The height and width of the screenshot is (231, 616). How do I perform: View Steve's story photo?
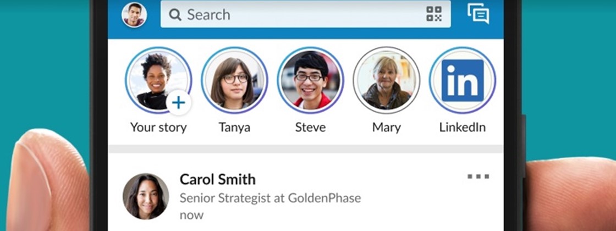310,80
